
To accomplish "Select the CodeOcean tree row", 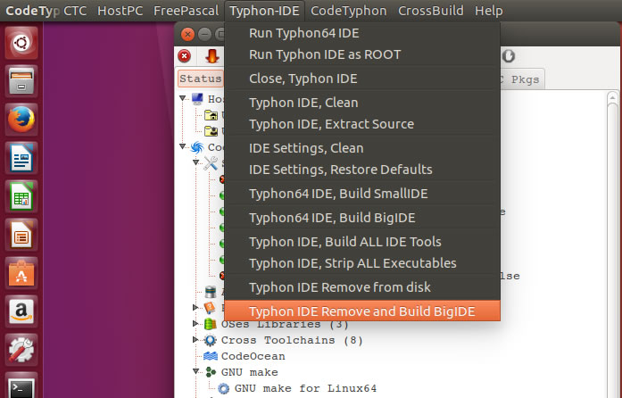I will pos(253,356).
